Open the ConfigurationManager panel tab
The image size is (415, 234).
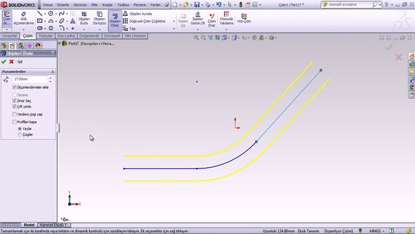pos(21,45)
